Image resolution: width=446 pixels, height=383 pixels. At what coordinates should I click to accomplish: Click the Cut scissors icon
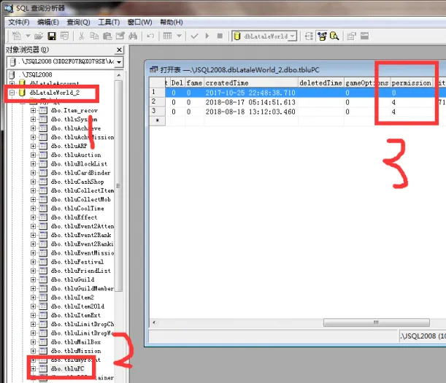click(x=81, y=36)
